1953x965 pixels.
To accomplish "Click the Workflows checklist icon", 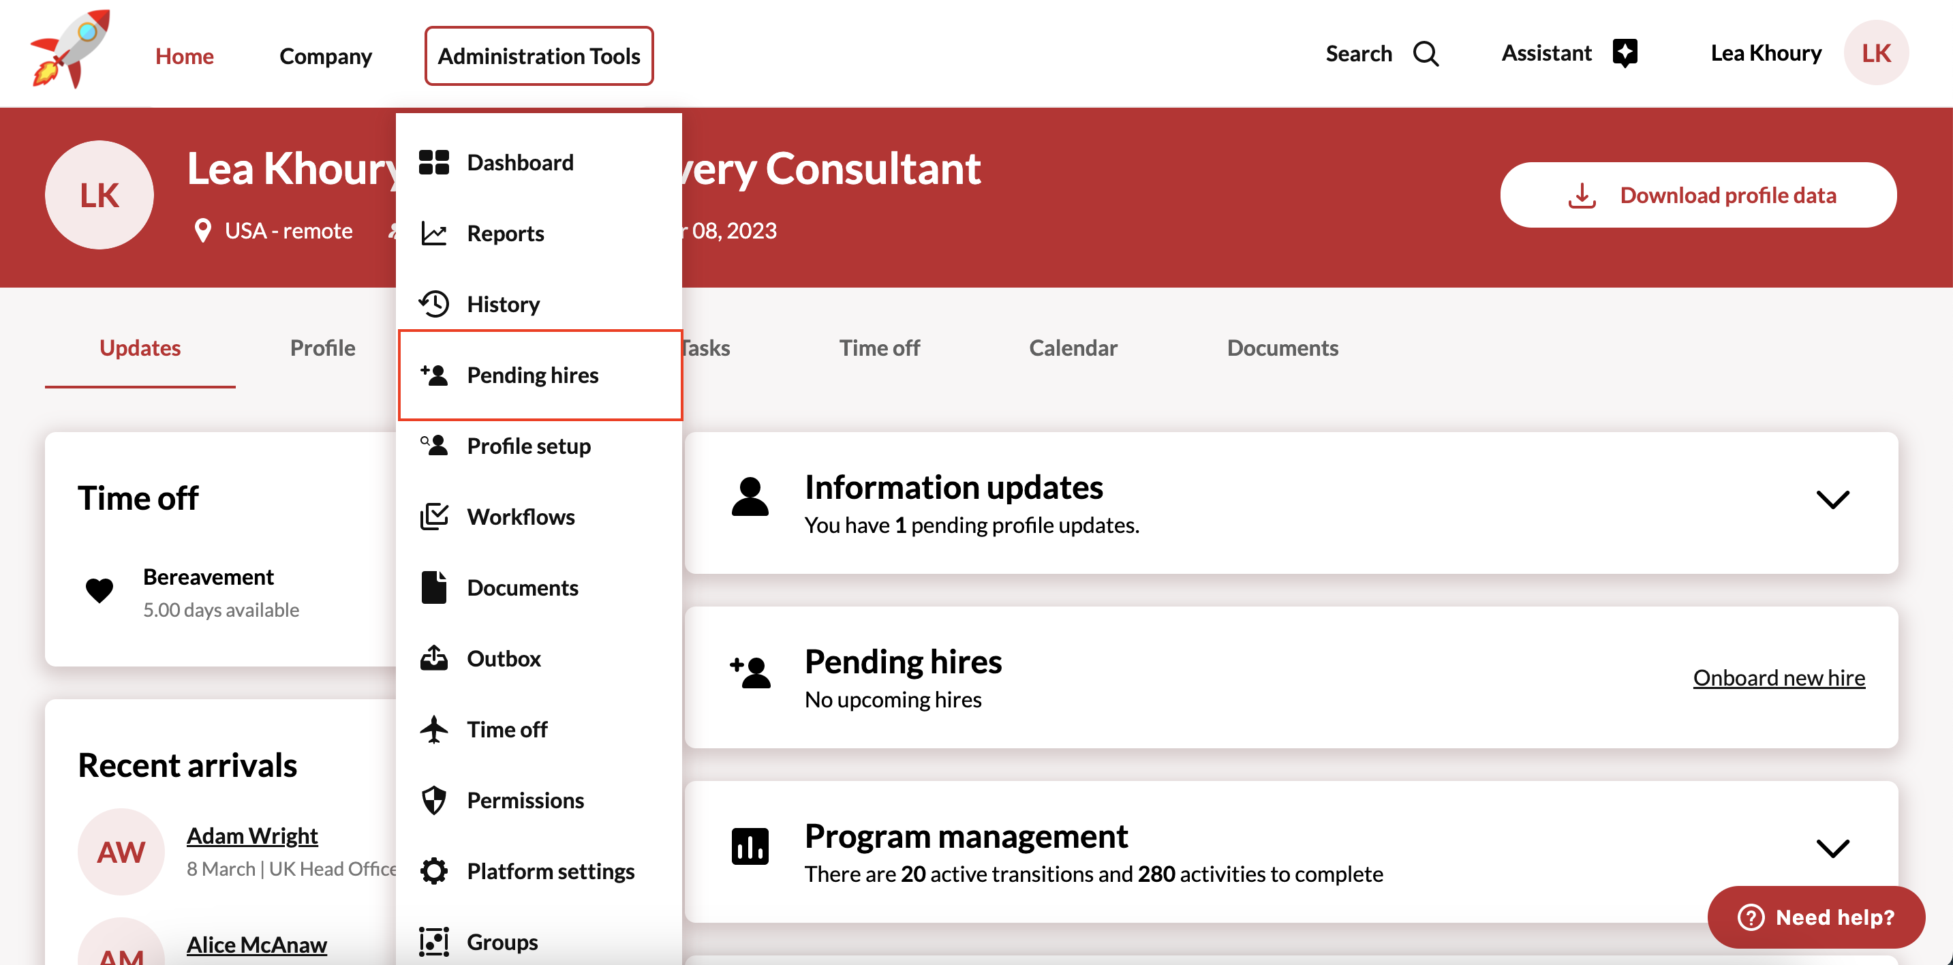I will click(x=433, y=516).
